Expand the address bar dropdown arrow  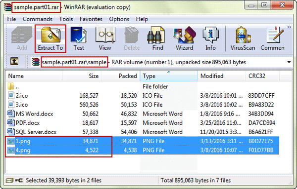click(x=289, y=62)
